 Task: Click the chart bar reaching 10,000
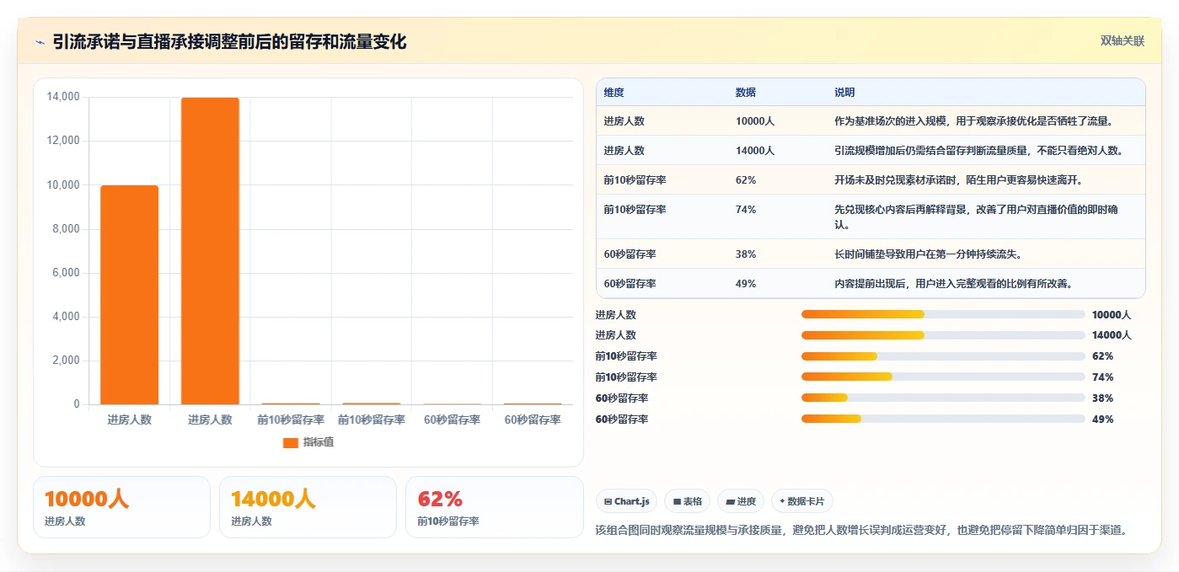[x=130, y=295]
